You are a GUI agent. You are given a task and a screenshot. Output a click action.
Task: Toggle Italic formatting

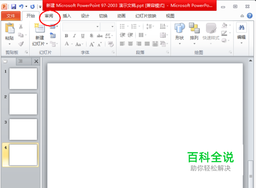coord(74,36)
